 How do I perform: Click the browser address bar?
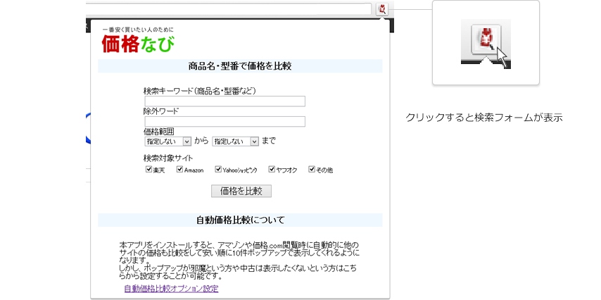229,9
